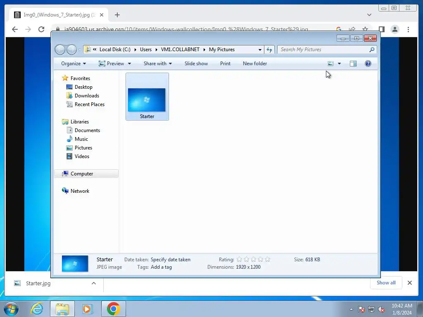Image resolution: width=423 pixels, height=317 pixels.
Task: Open Starter.jpg download options chevron
Action: (x=94, y=283)
